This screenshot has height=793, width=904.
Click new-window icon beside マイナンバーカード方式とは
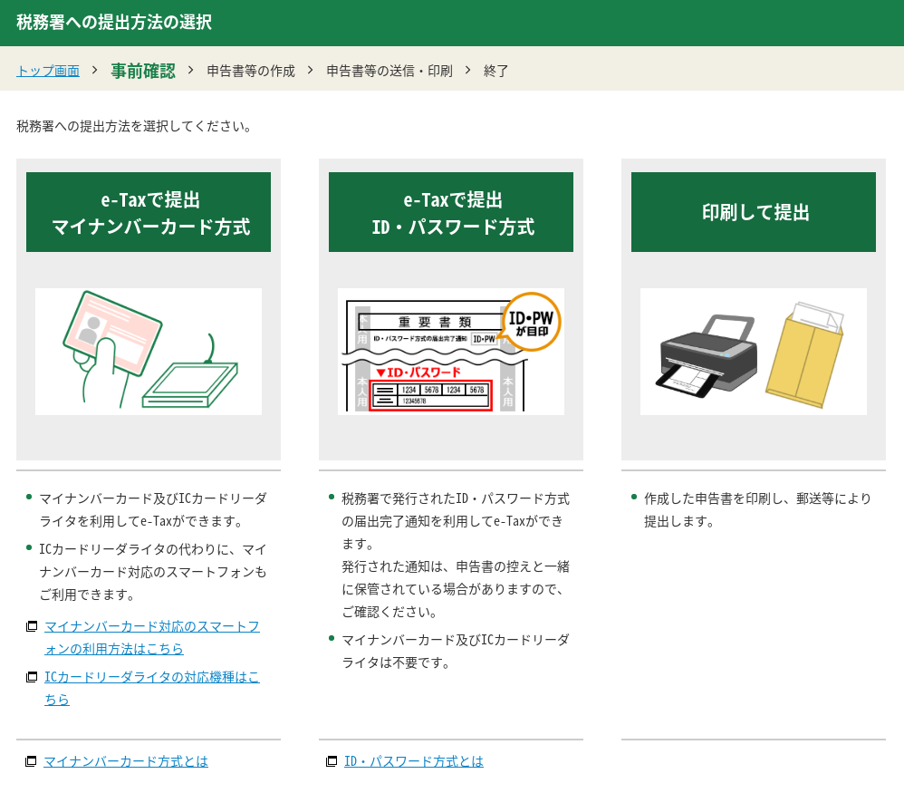tap(31, 761)
